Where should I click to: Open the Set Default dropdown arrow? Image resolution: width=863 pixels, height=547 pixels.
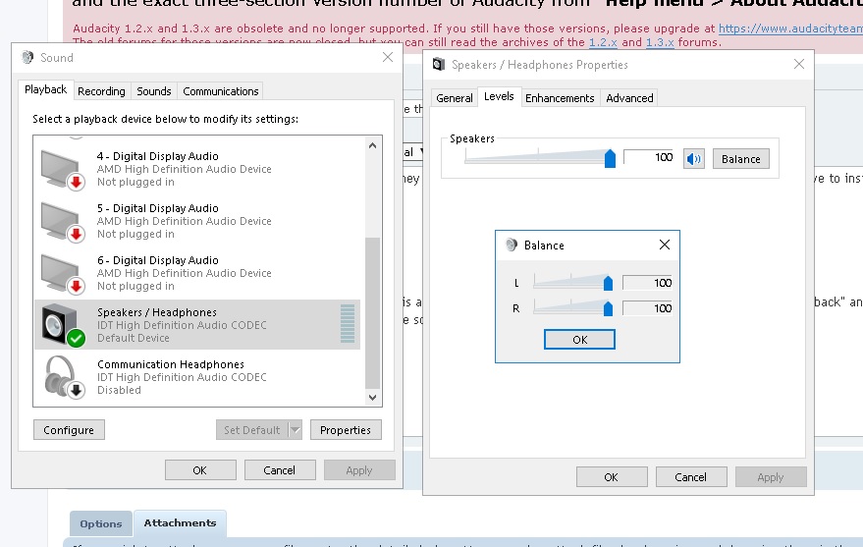point(296,430)
